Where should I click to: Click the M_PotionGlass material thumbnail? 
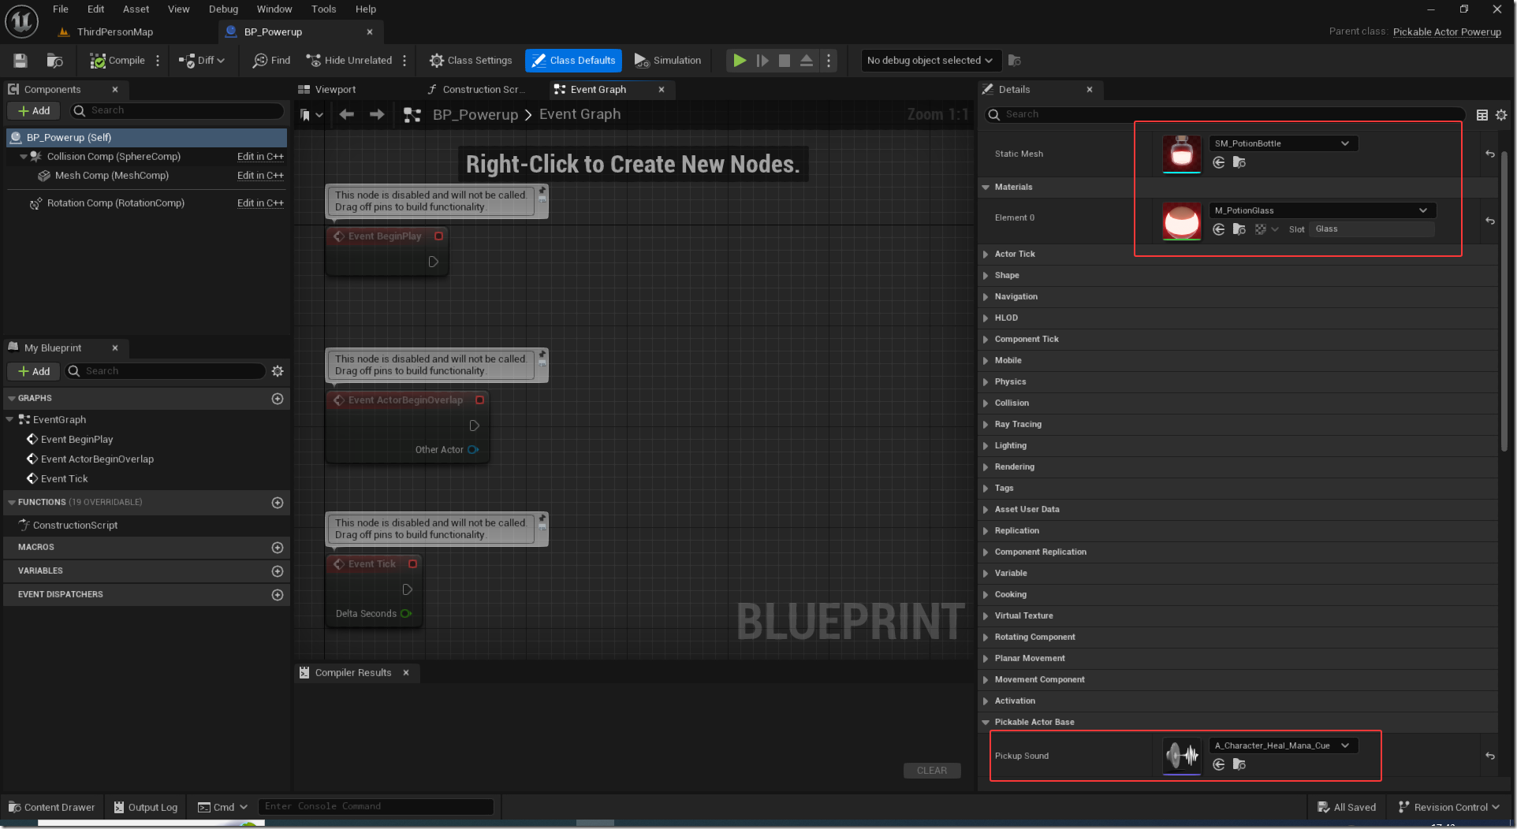point(1181,221)
